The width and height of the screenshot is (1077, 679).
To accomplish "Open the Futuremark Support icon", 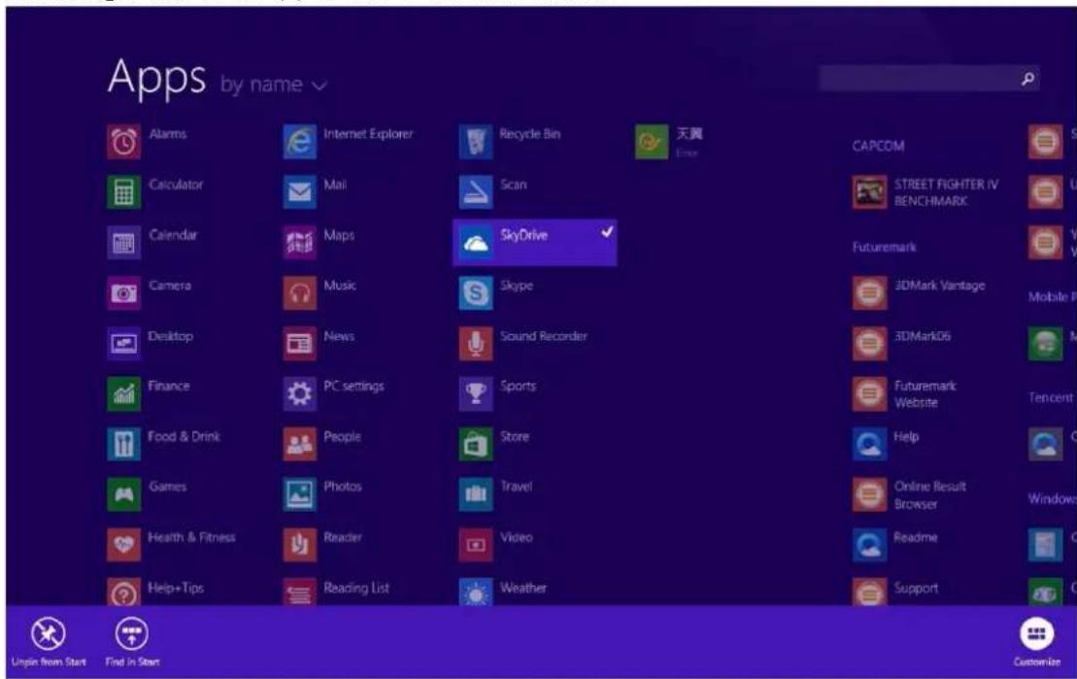I will click(869, 593).
